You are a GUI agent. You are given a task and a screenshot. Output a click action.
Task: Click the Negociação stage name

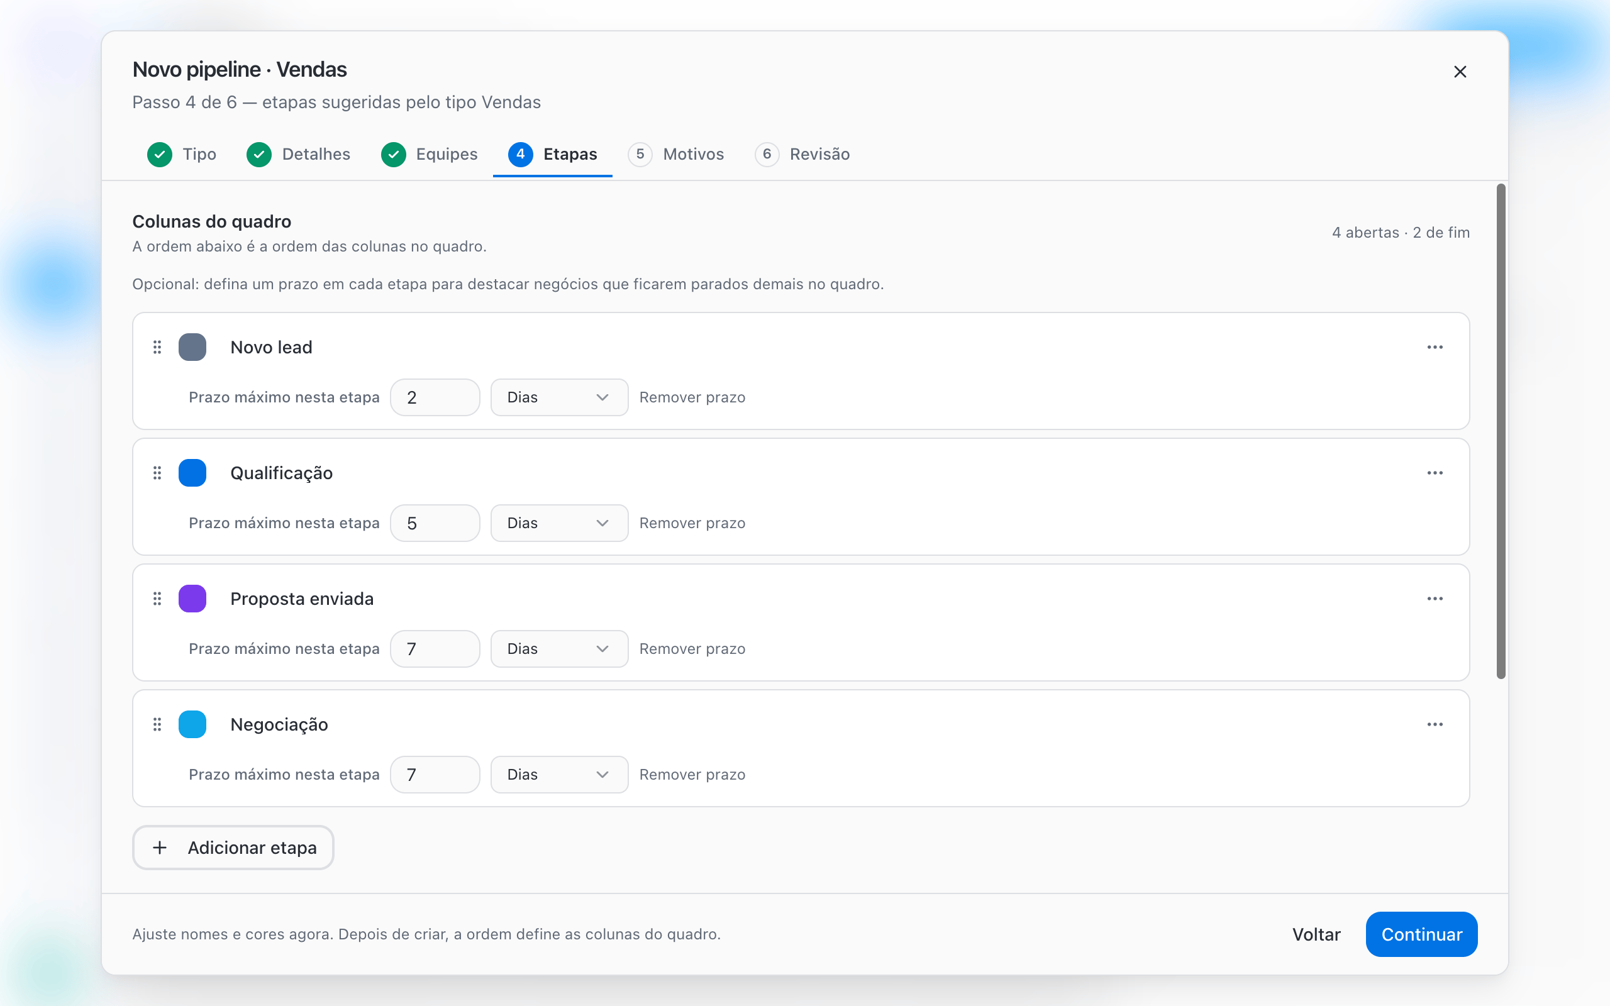pos(279,724)
